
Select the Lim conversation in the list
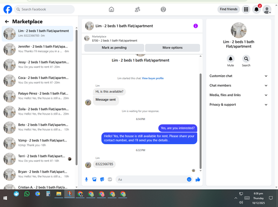[x=37, y=33]
